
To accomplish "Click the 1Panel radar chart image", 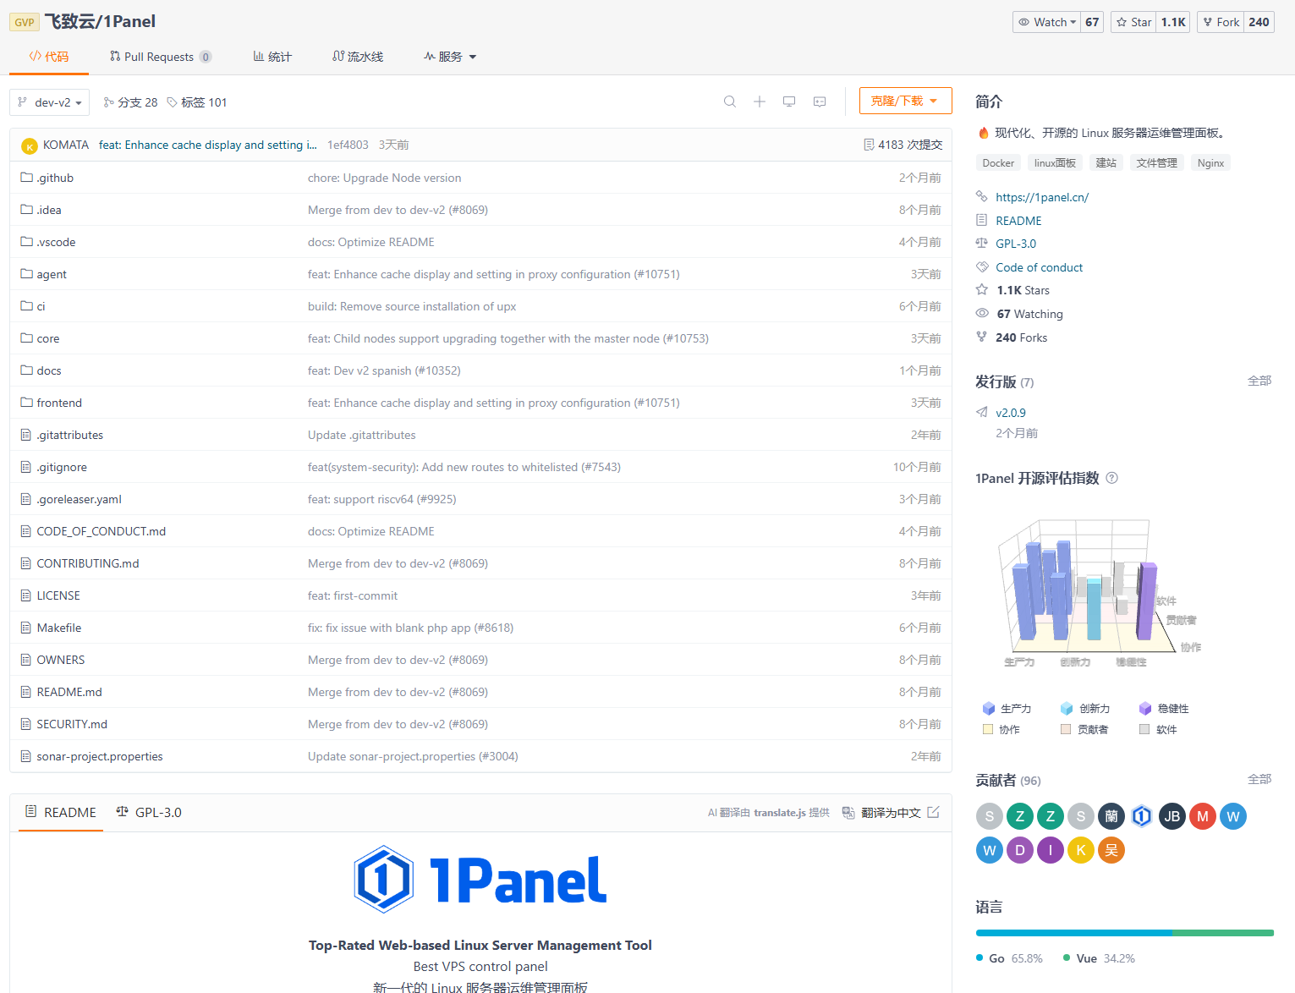I will coord(1100,592).
